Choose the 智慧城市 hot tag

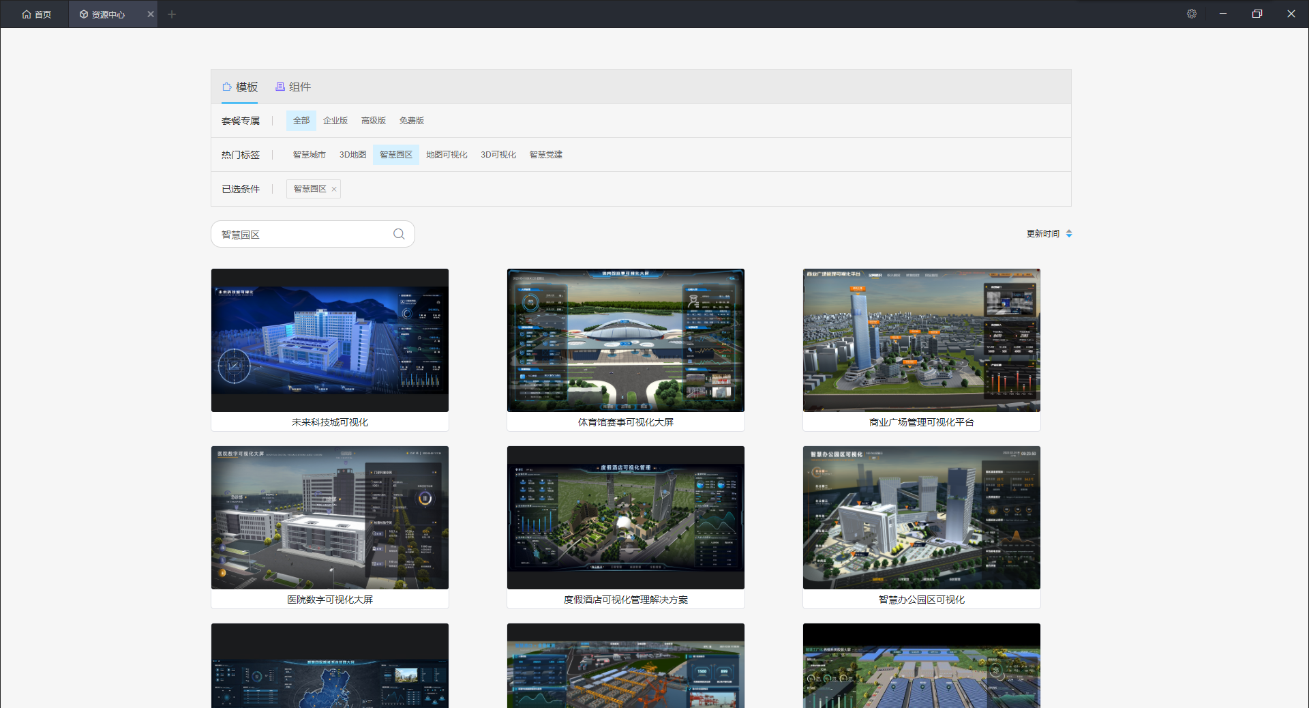310,155
